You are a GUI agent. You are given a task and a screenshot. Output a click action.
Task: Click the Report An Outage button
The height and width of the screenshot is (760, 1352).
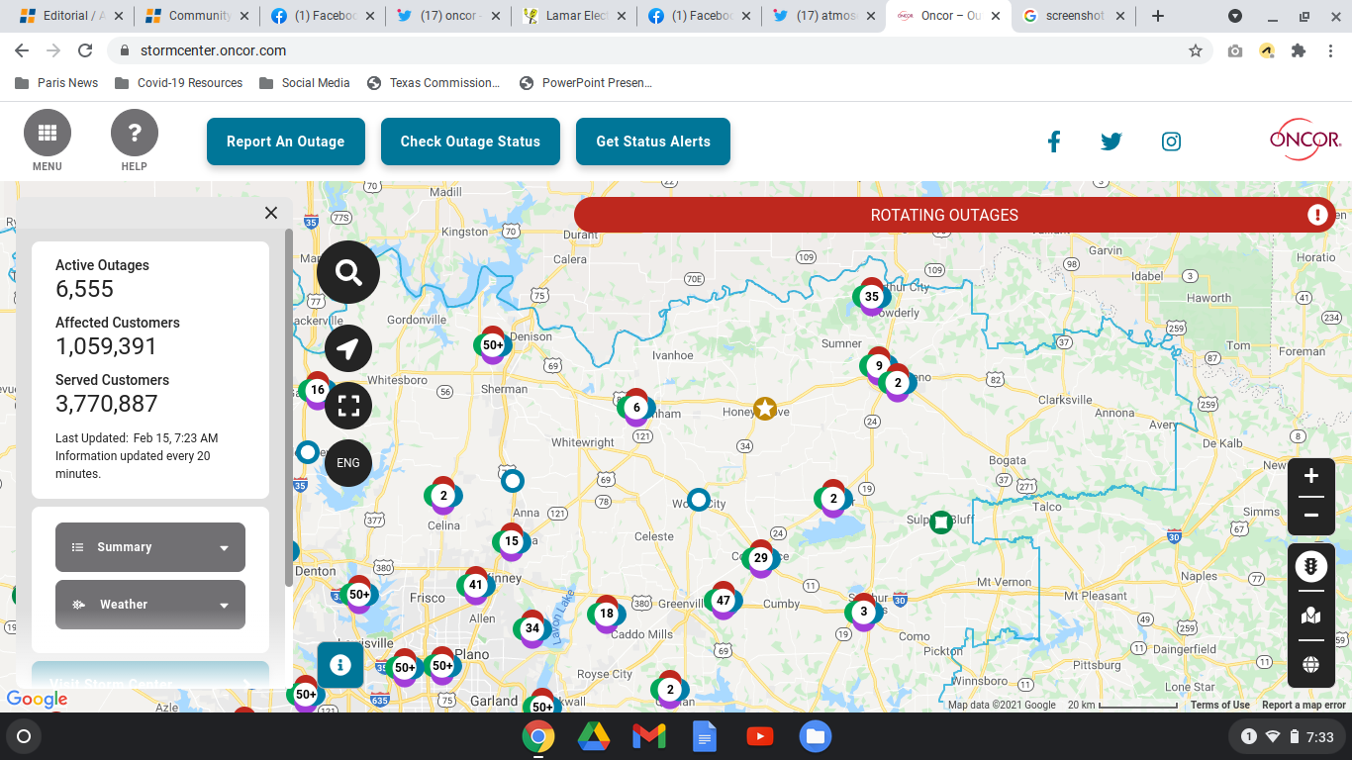(286, 142)
